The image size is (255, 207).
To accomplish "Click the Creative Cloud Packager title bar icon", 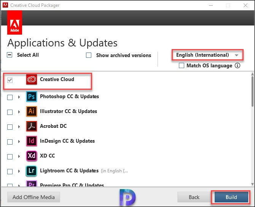I will click(x=5, y=5).
